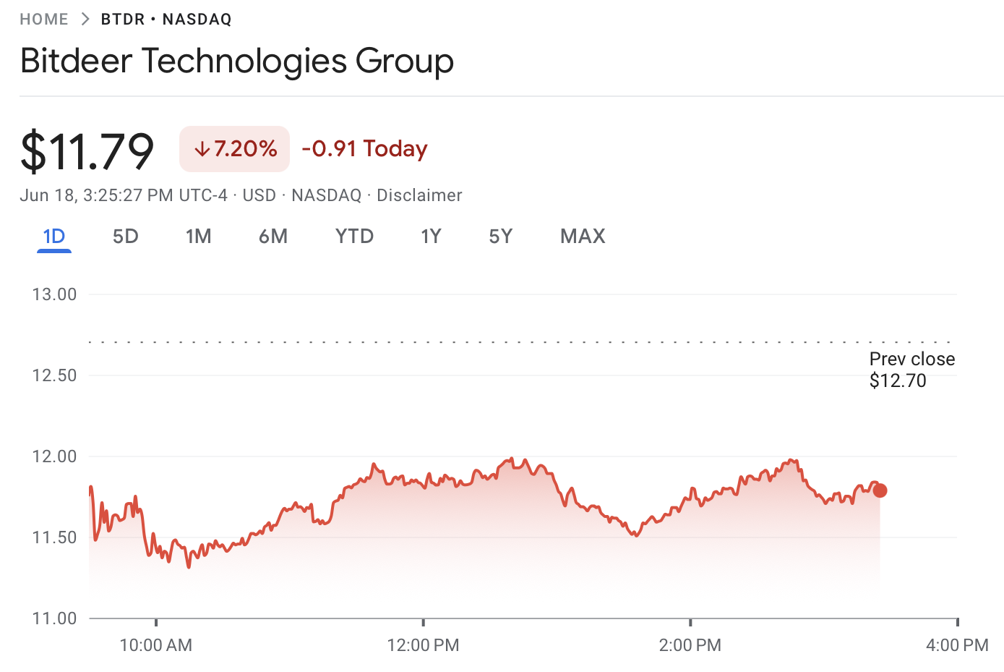Show the 1M chart range
The width and height of the screenshot is (1004, 672).
click(198, 237)
